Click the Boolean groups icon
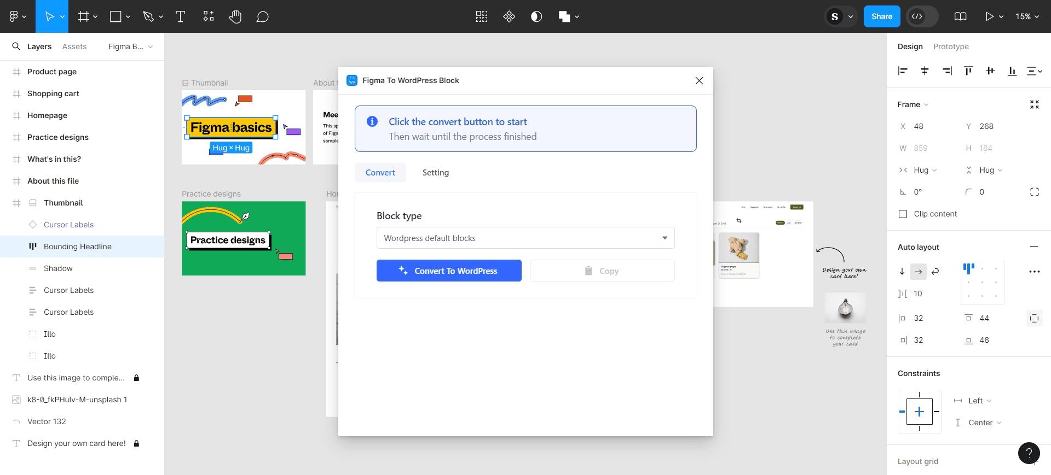This screenshot has height=475, width=1051. (564, 16)
